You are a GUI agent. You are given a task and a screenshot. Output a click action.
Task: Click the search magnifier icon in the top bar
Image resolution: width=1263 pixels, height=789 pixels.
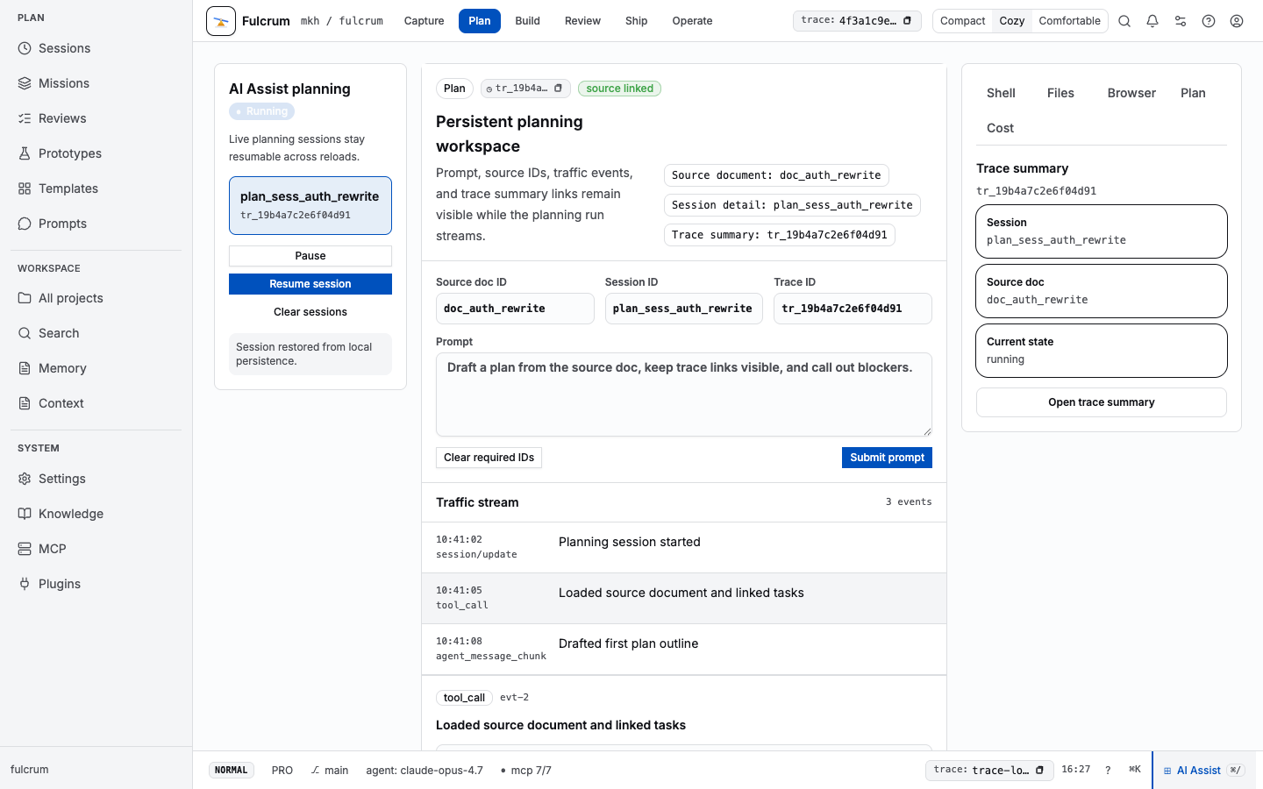(1124, 21)
